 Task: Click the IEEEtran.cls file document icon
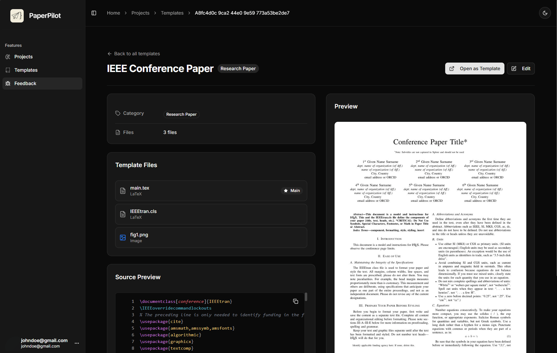coord(123,214)
